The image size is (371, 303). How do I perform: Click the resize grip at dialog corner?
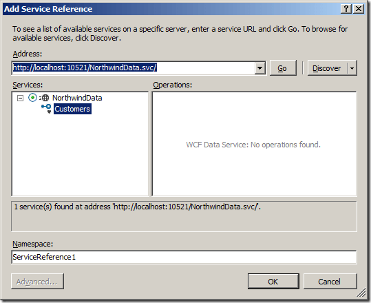361,293
